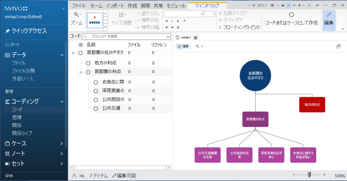Click the plus icon beside 名前 header

[81, 45]
